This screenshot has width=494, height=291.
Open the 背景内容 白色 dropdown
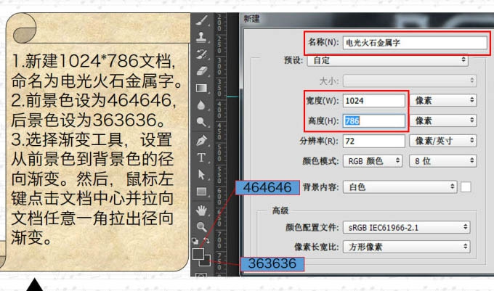coord(400,187)
